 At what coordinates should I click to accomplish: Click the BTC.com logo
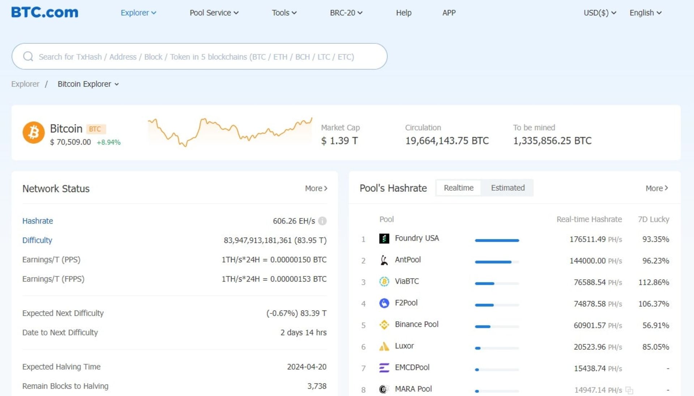(45, 12)
